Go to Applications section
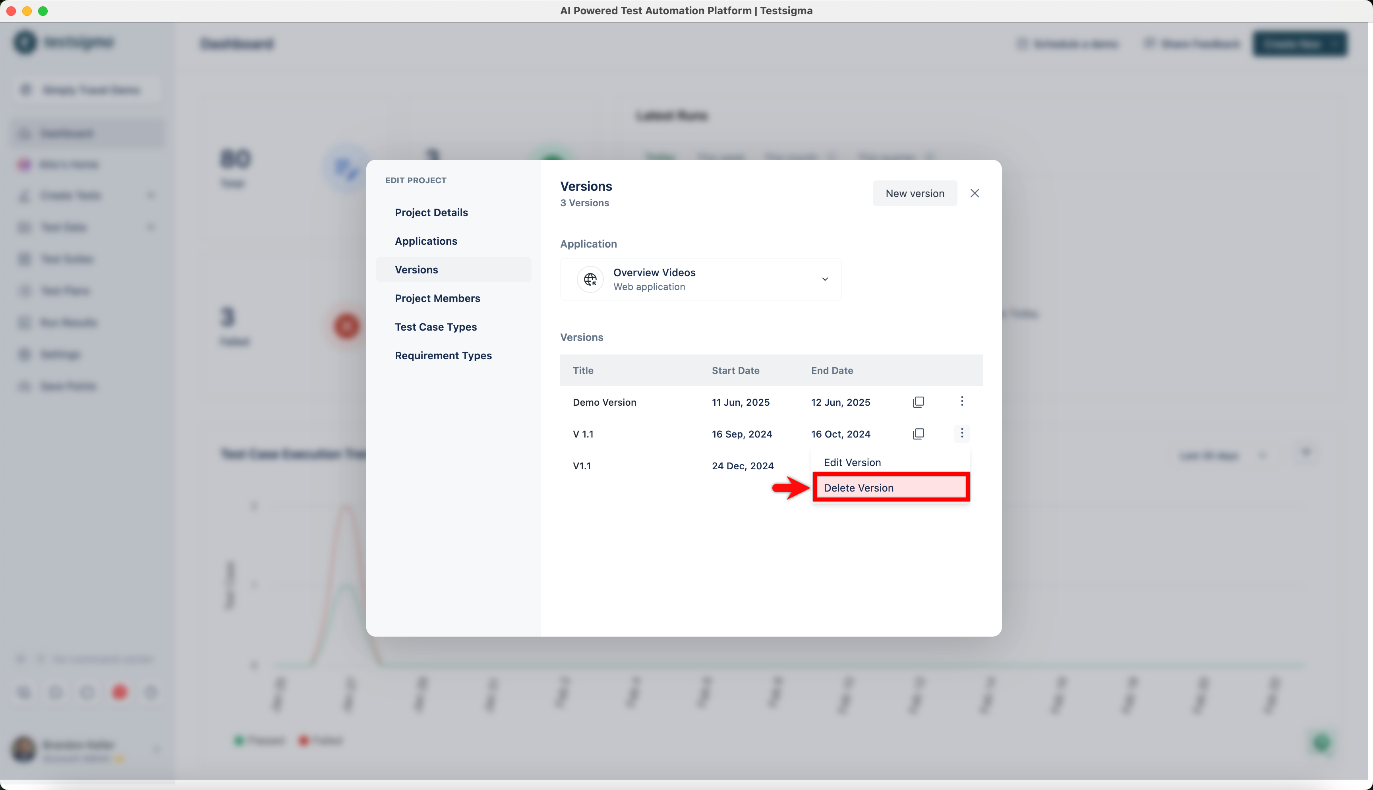1373x790 pixels. [425, 241]
